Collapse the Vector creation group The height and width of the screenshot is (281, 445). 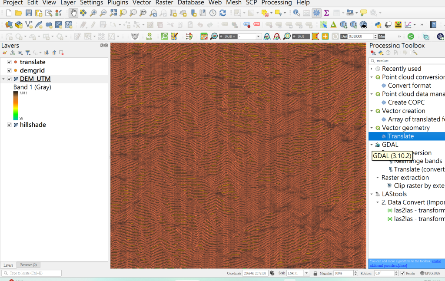click(x=372, y=111)
